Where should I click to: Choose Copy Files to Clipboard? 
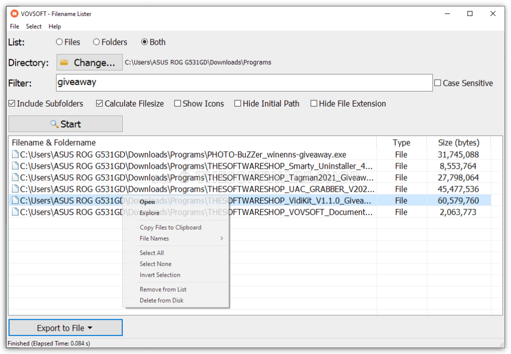pos(171,227)
